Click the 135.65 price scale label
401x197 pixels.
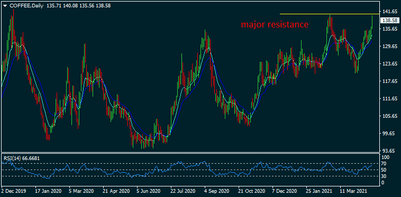pos(390,29)
